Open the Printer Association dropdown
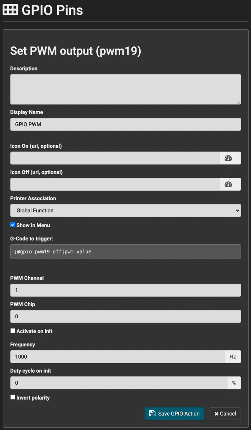Screen dimensions: 251x430 (125, 210)
